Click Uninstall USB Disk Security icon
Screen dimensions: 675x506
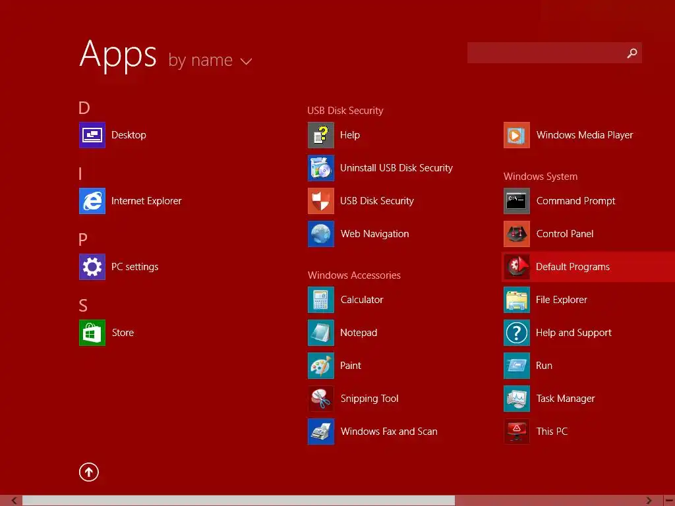321,168
